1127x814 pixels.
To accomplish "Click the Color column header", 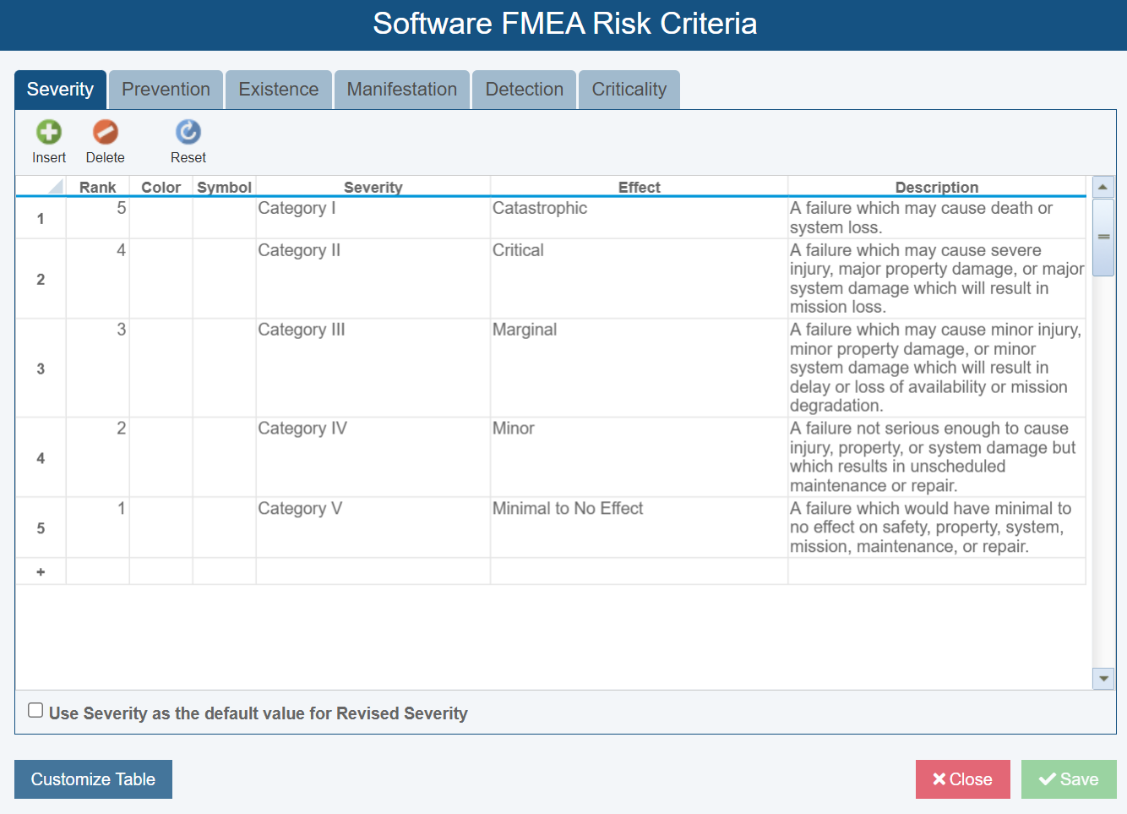I will click(161, 187).
